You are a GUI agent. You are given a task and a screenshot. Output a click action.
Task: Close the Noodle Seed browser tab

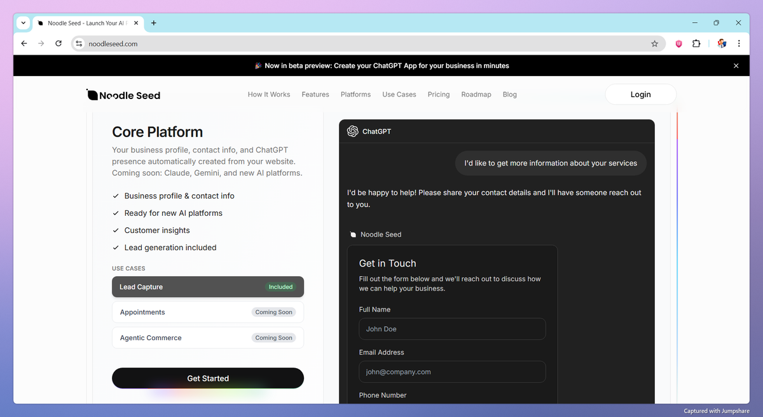tap(137, 23)
